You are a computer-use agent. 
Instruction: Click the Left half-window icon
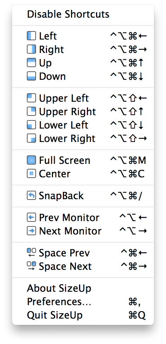(x=31, y=36)
